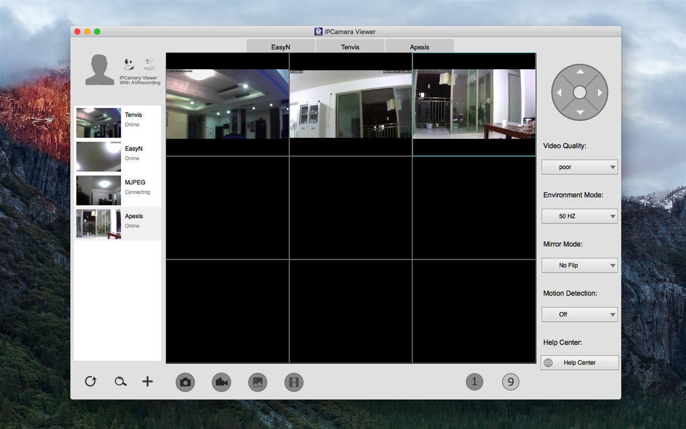
Task: Click the Online status under EasyN
Action: [132, 158]
